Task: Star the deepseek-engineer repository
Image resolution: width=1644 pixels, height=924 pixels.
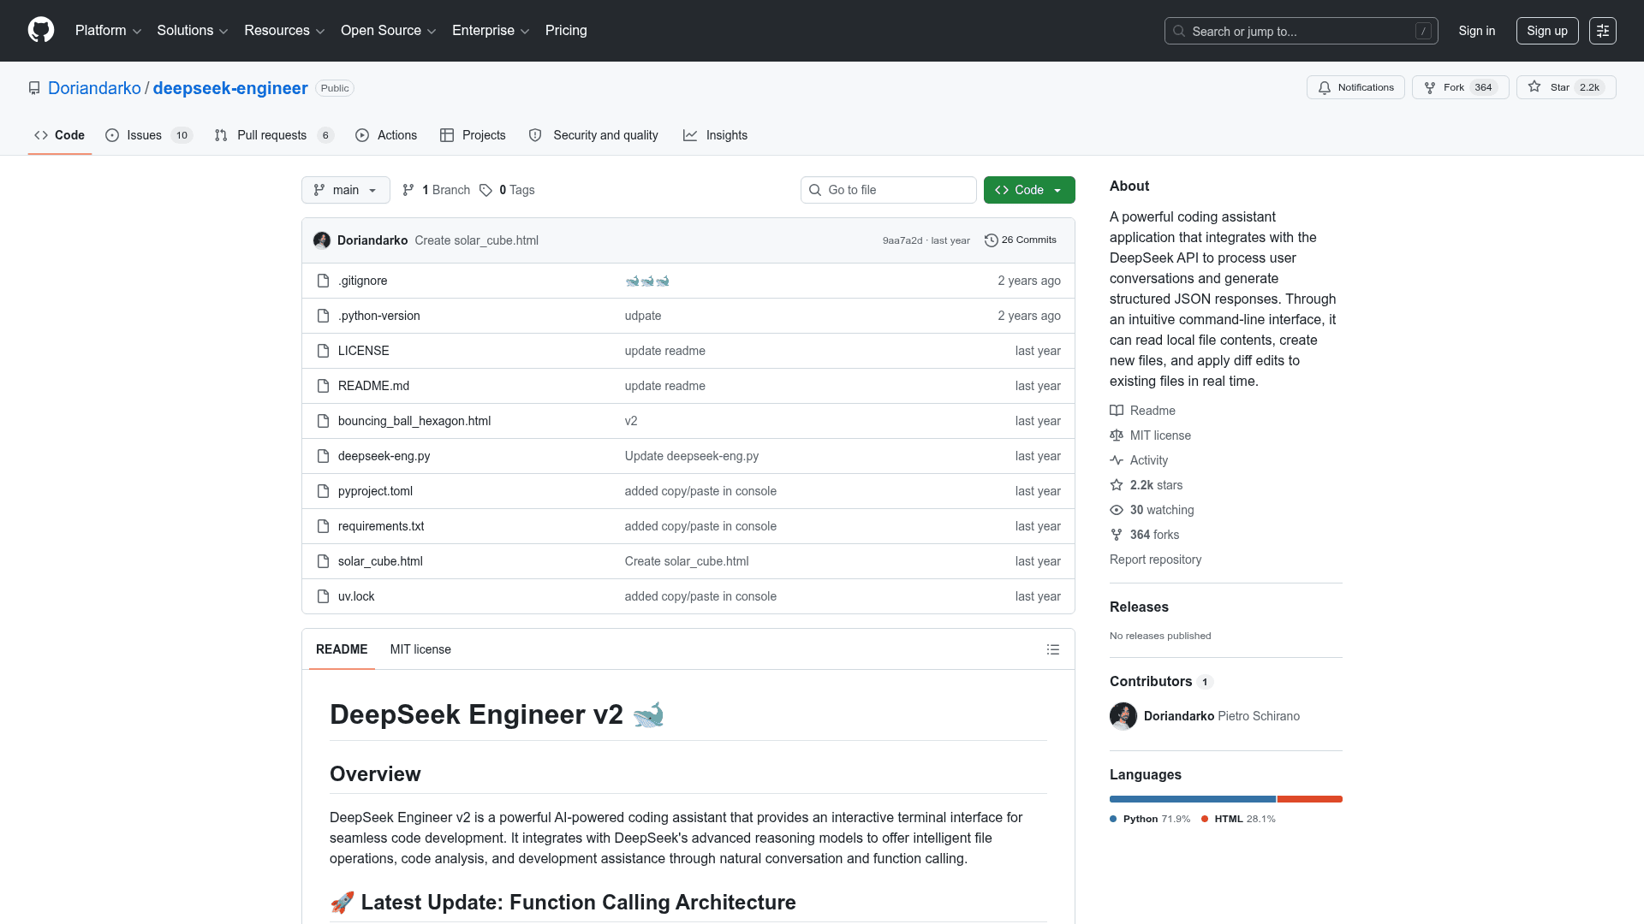Action: pyautogui.click(x=1566, y=87)
